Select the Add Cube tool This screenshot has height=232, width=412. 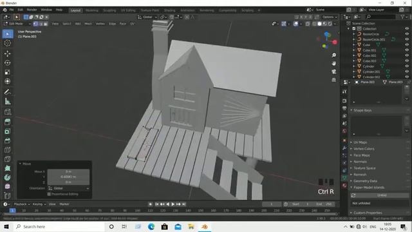pos(8,111)
